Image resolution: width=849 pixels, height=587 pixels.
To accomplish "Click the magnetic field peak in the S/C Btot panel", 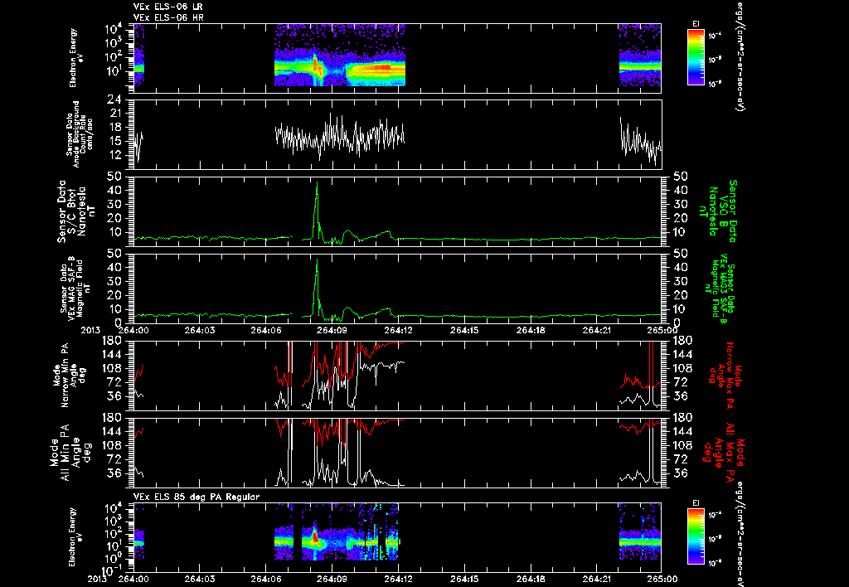I will pyautogui.click(x=318, y=184).
